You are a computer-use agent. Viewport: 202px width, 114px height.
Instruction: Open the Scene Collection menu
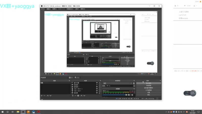click(x=70, y=9)
